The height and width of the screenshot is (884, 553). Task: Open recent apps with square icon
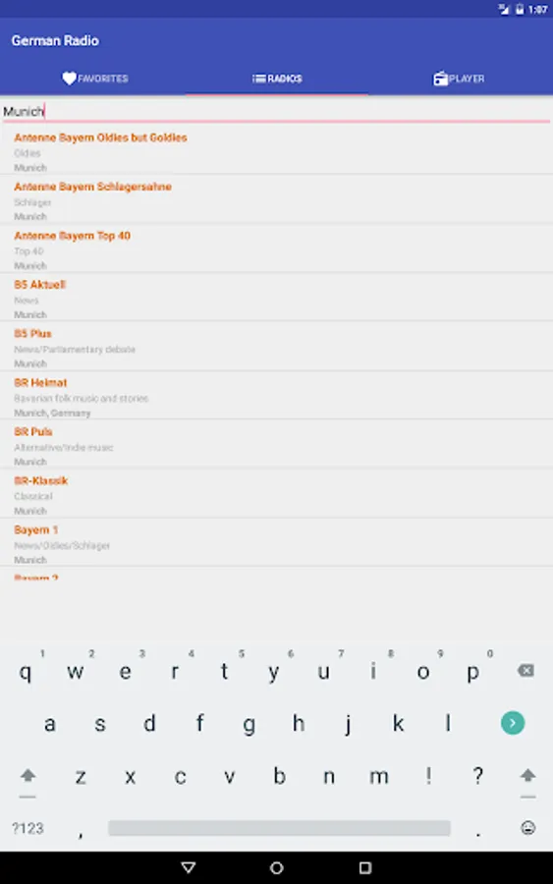[365, 867]
